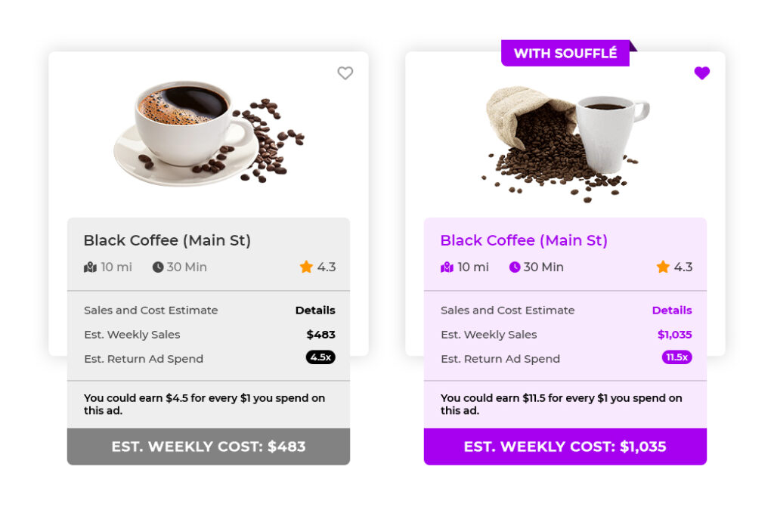Image resolution: width=774 pixels, height=516 pixels.
Task: Select the With Soufflé banner tag
Action: tap(565, 53)
